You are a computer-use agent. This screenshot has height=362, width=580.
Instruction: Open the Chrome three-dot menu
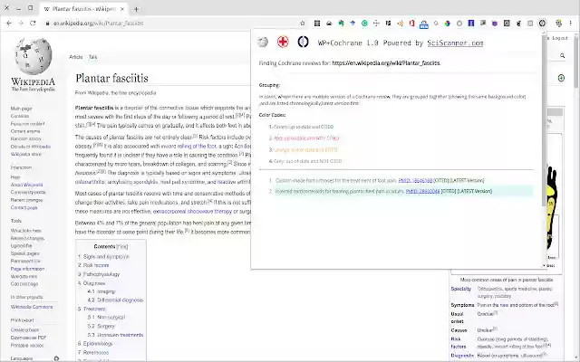570,23
